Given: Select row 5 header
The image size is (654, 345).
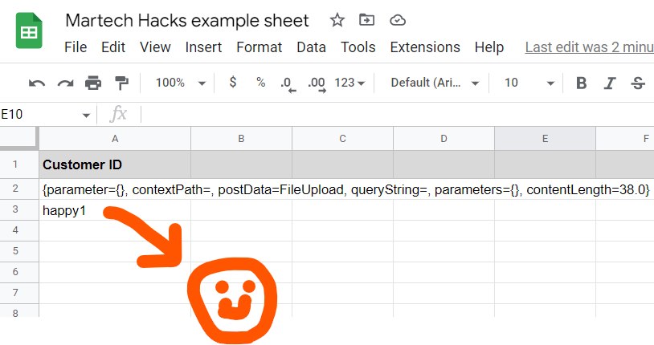Looking at the screenshot, I should click(x=19, y=251).
